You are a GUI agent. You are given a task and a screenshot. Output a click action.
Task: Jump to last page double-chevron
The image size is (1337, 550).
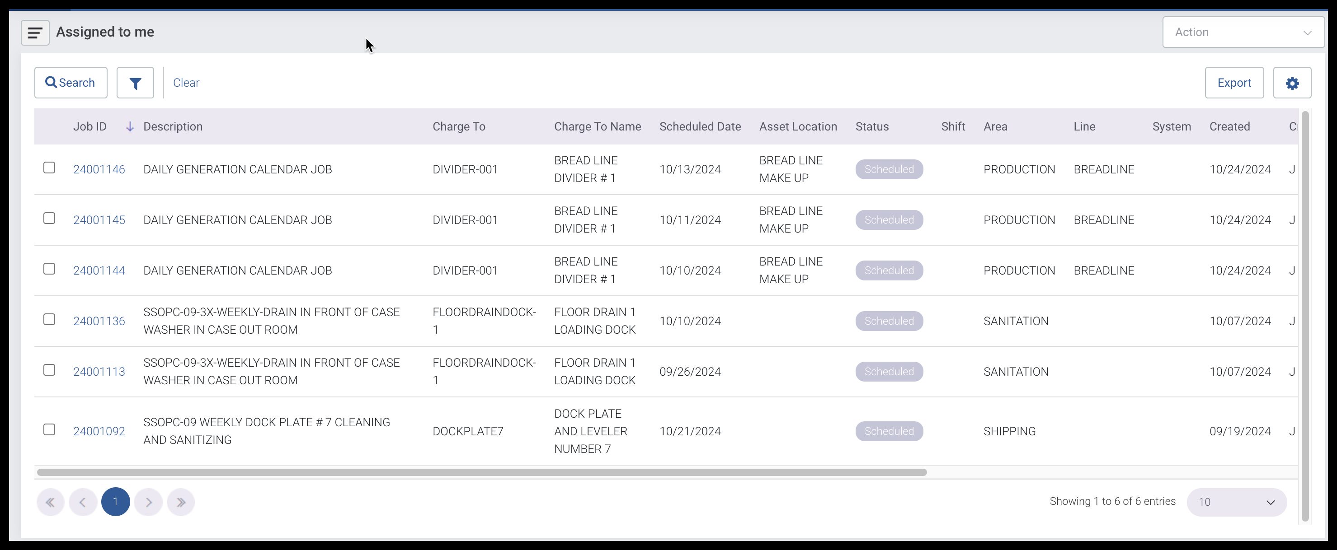point(181,502)
